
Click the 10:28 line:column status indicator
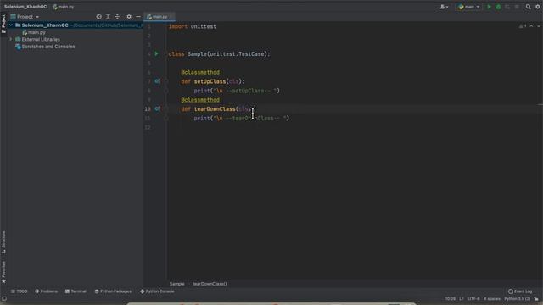pos(451,299)
